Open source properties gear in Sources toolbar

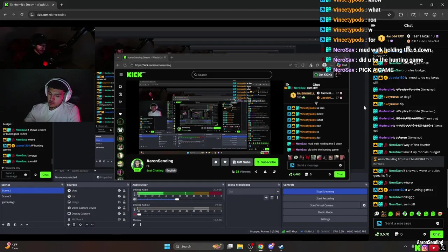pyautogui.click(x=80, y=225)
